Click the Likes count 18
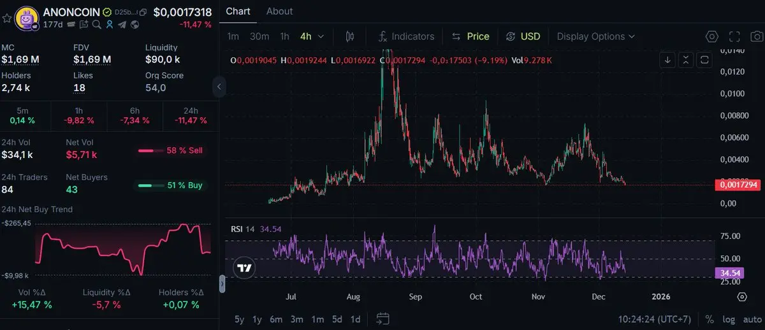Screen dimensions: 765x330 (x=79, y=87)
